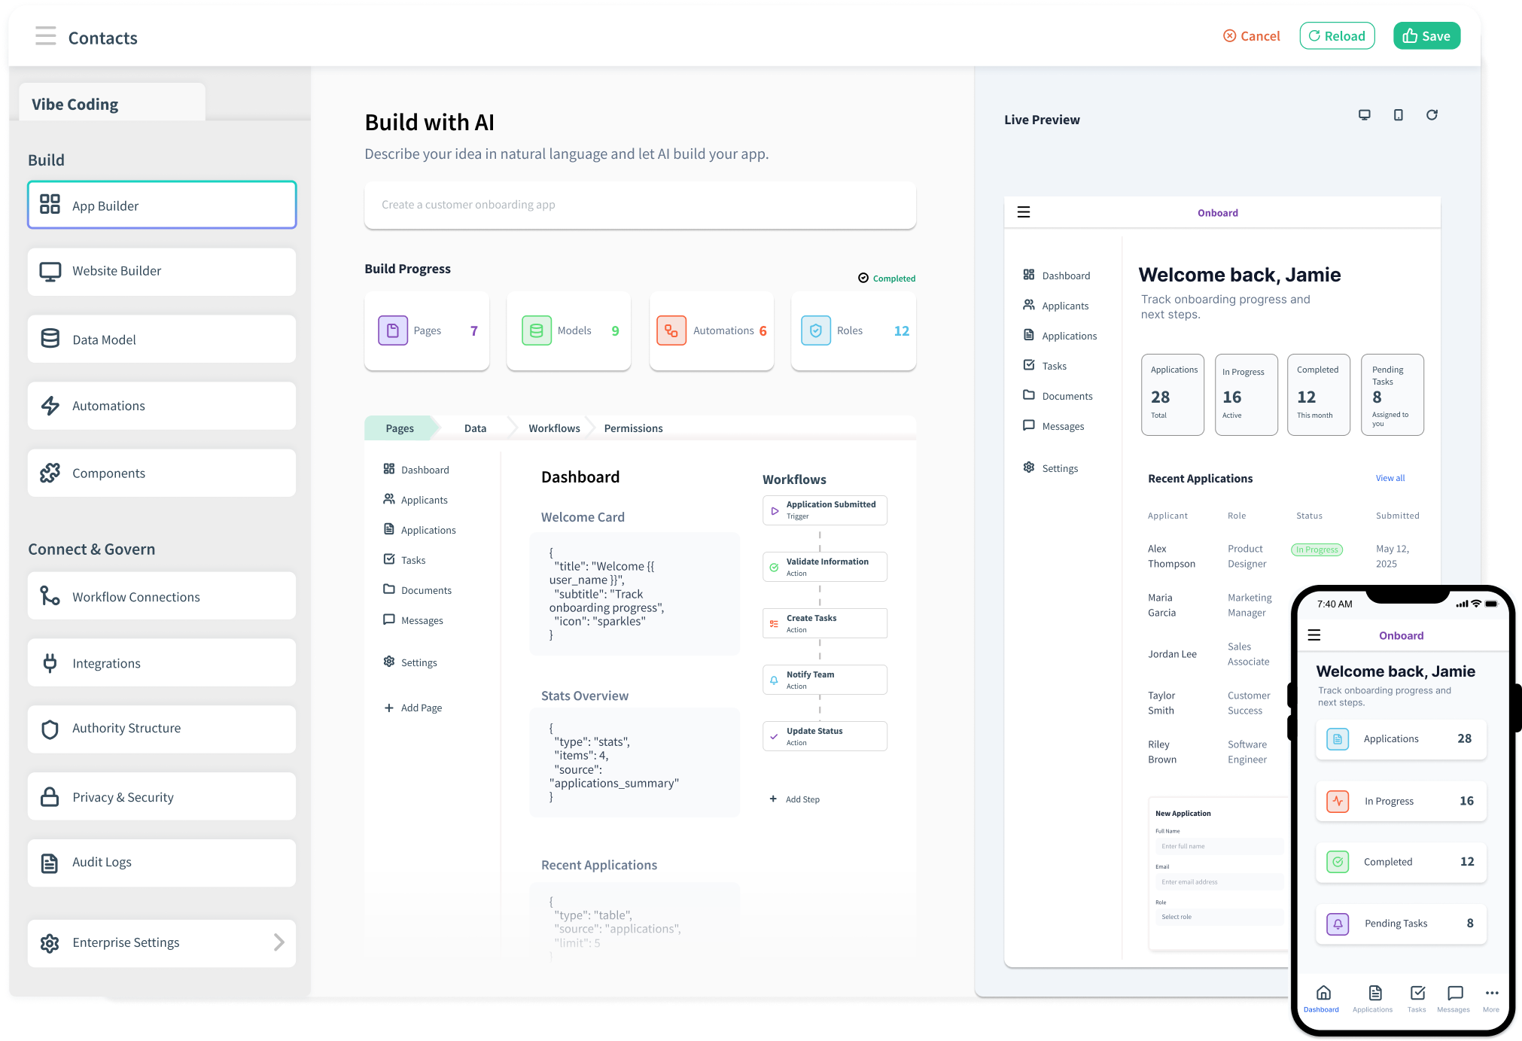Select Create Tasks action step

point(825,623)
